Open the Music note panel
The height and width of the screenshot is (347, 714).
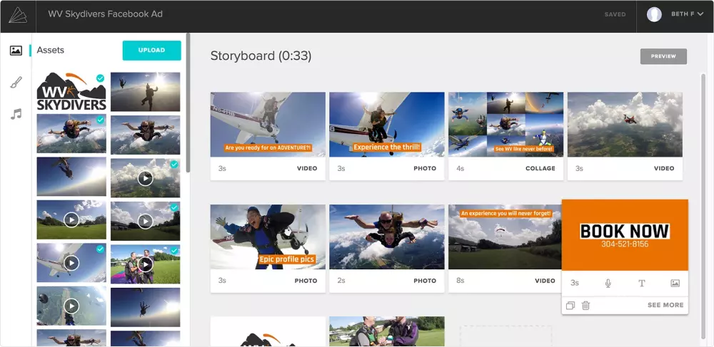tap(16, 114)
